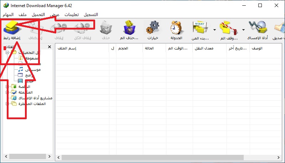Open the File (ملف) menu
The width and height of the screenshot is (285, 163).
tap(22, 15)
